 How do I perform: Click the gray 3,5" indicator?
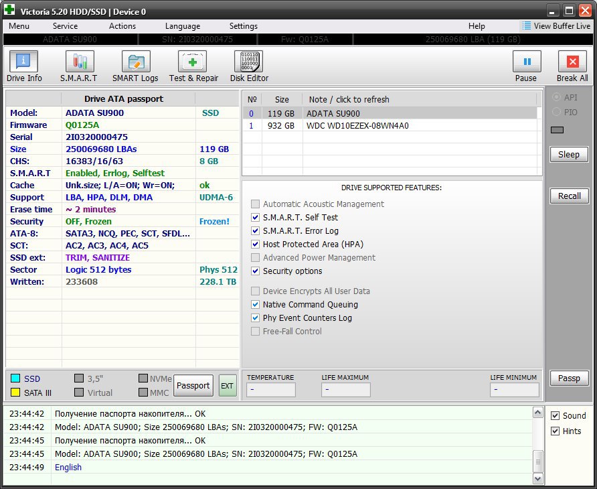(79, 378)
